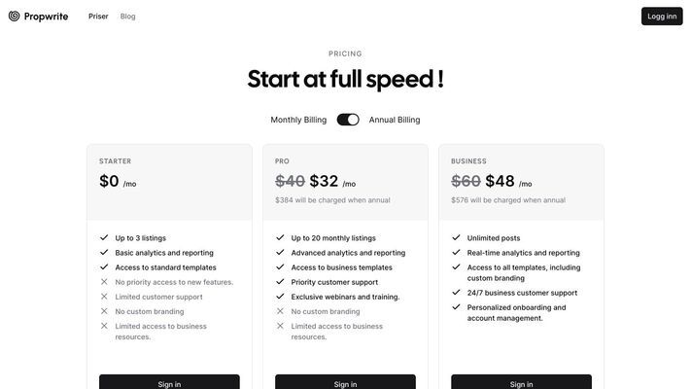Viewport: 691px width, 389px height.
Task: Click checkmark beside 24/7 business customer support
Action: coord(456,293)
